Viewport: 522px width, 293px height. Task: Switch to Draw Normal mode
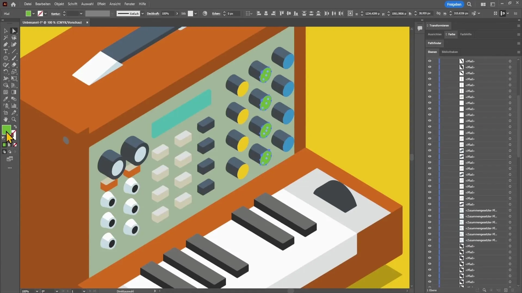[4, 152]
